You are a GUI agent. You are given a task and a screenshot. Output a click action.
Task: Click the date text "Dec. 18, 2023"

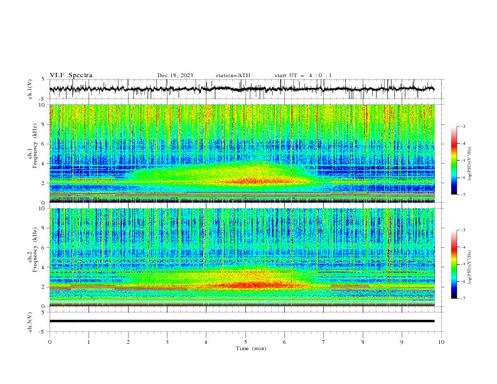[x=175, y=75]
